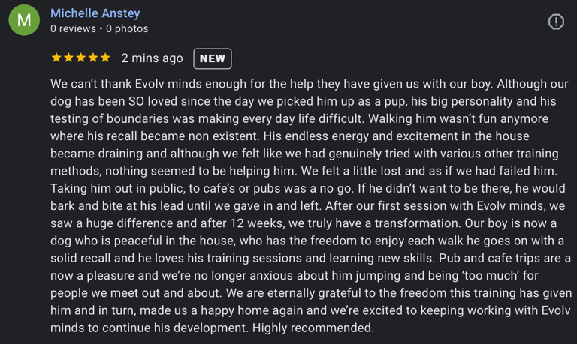Click the first gold rating star
The width and height of the screenshot is (577, 344).
click(x=56, y=58)
